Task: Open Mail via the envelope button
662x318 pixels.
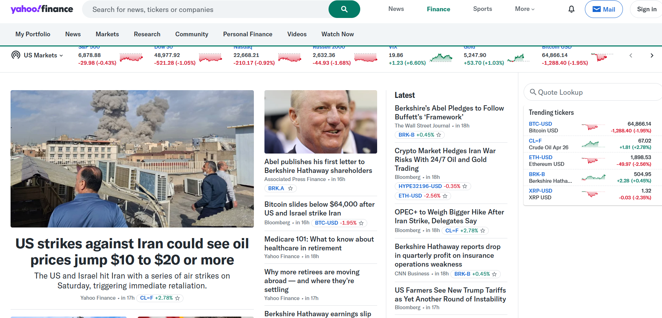Action: [603, 9]
